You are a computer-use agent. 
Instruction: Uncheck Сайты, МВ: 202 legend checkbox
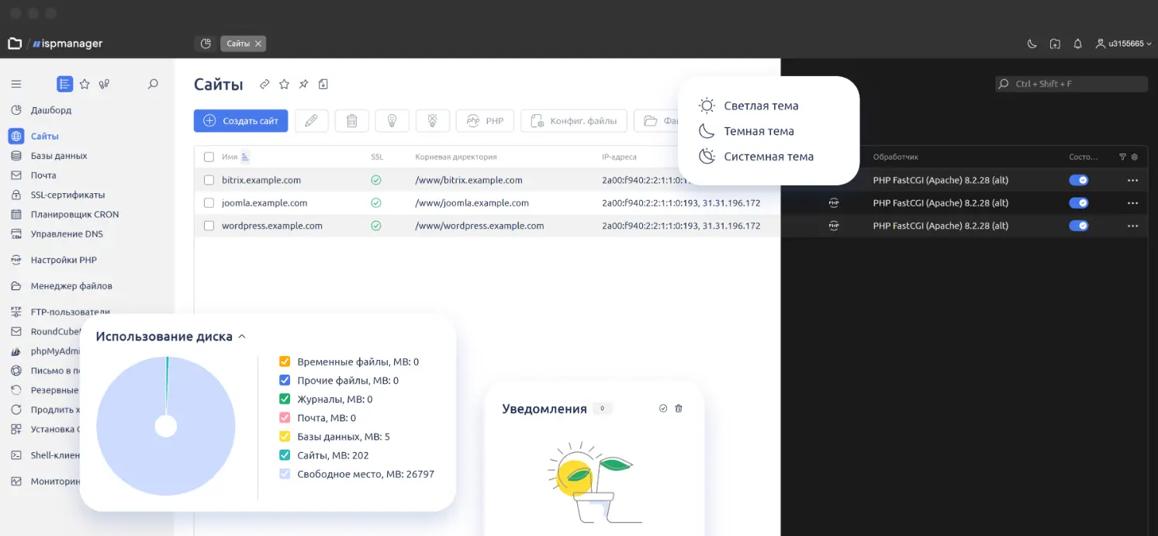pos(285,455)
